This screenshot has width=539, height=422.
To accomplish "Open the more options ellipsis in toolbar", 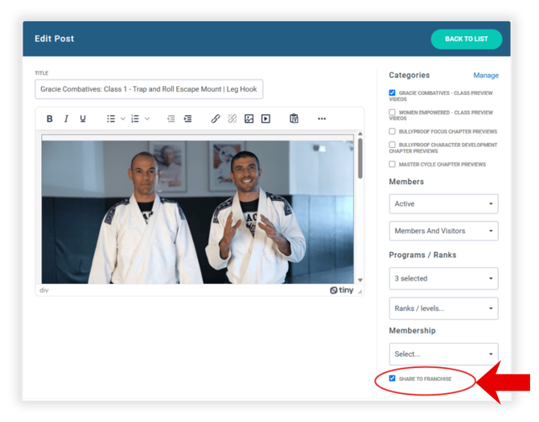I will [x=322, y=119].
